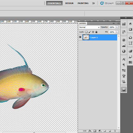Open the Brush presets panel icon
The width and height of the screenshot is (133, 133).
(x=124, y=70)
